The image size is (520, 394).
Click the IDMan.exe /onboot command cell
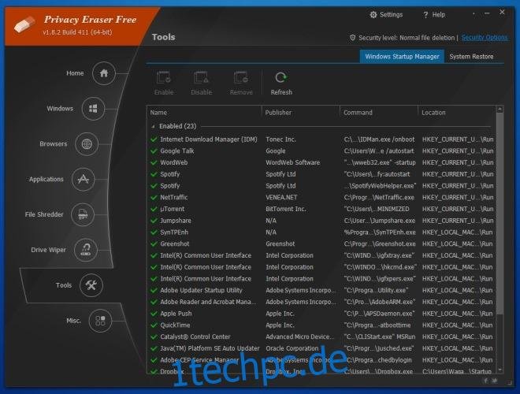click(379, 139)
